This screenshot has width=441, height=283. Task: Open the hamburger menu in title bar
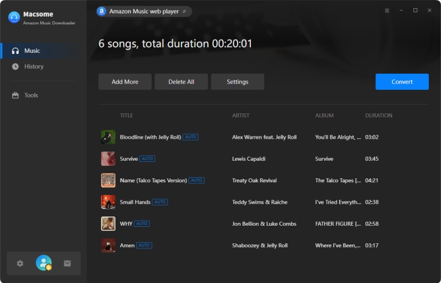(x=386, y=10)
